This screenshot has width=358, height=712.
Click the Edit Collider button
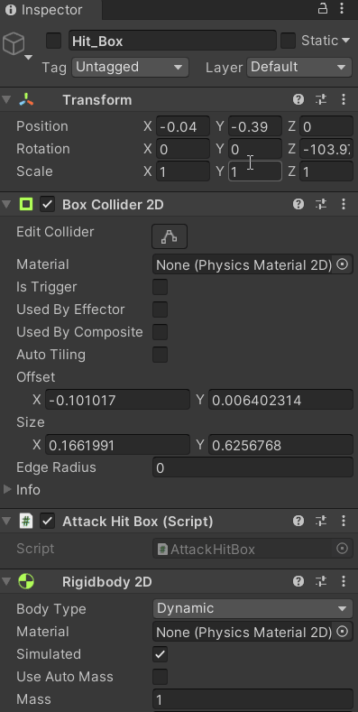[x=170, y=236]
